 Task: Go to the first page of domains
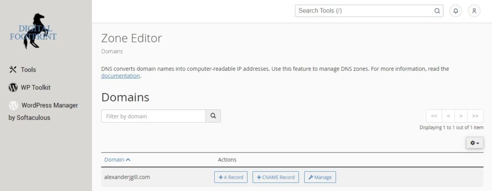(434, 116)
